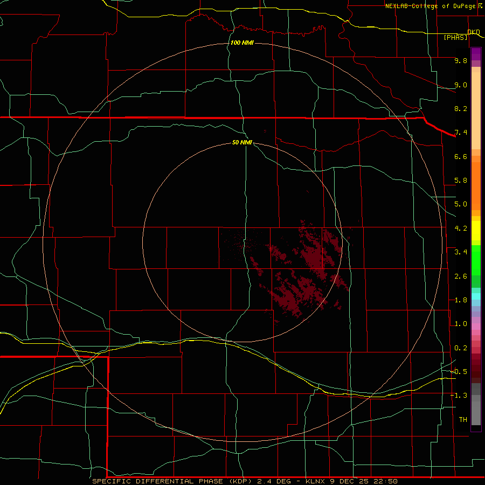Click the 0.2 color scale value
The height and width of the screenshot is (485, 485).
click(461, 348)
